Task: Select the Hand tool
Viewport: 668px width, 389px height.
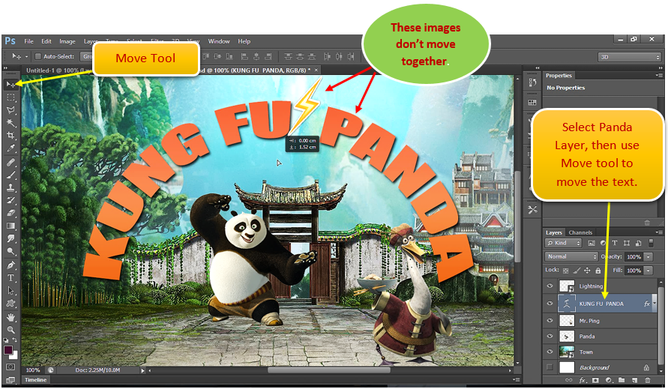Action: pos(10,317)
